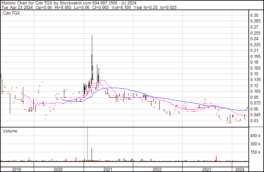The image size is (264, 172).
Task: Click the 0.15 price axis label
Action: [x=254, y=74]
